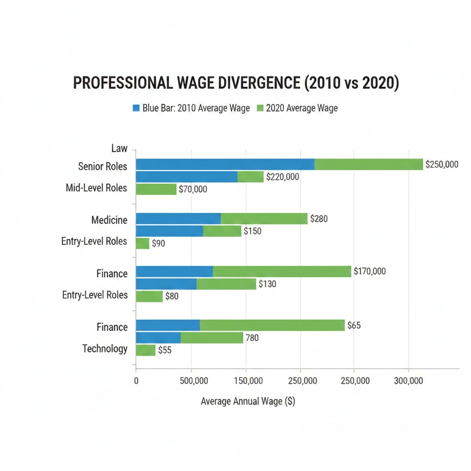This screenshot has height=471, width=471.
Task: Click the Average Annual Wage axis title
Action: coord(248,401)
